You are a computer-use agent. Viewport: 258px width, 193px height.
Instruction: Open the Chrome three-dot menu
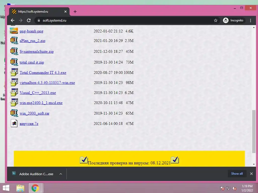click(250, 20)
